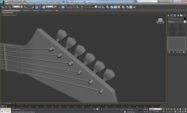Screen dimensions: 187x113
Task: Open the Modify command panel tab
Action: click(172, 15)
